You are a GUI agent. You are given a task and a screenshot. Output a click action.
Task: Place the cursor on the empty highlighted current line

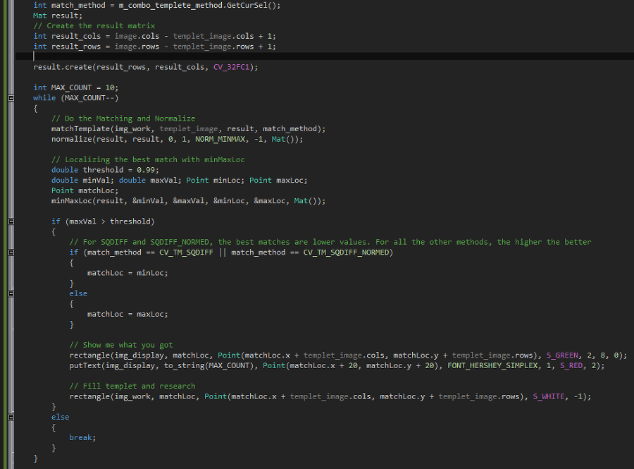[x=324, y=56]
